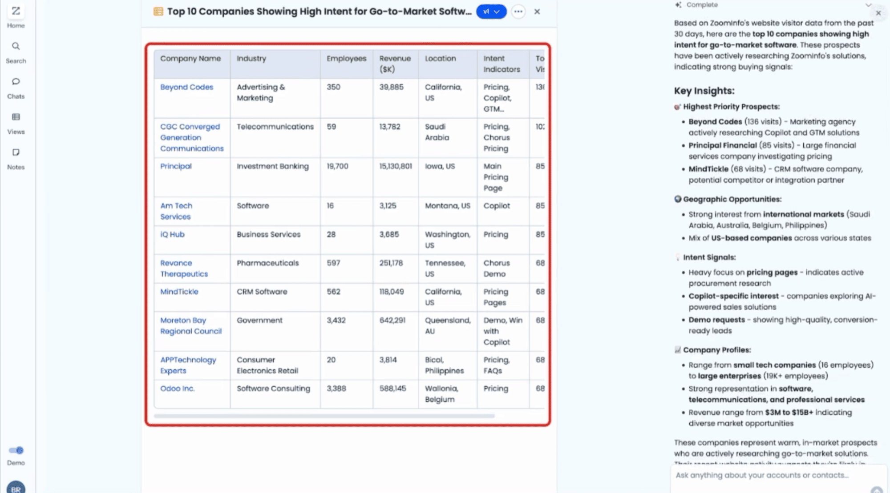Open the Revance Therapeutics link
Viewport: 890px width, 493px height.
tap(184, 269)
